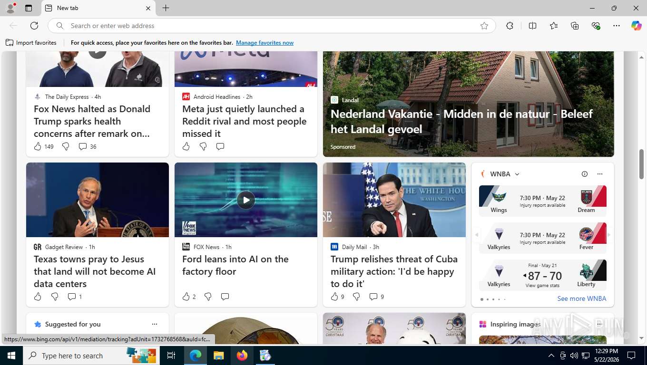
Task: Open the Edge profile icon
Action: 10,8
